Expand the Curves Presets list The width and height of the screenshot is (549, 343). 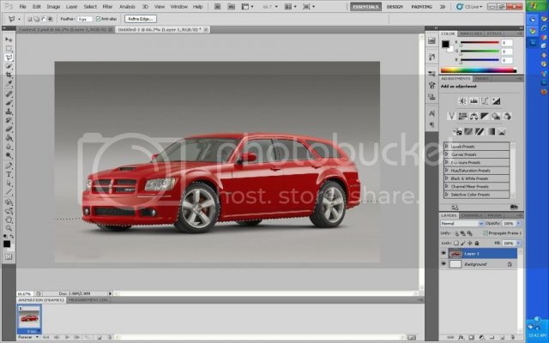click(446, 154)
